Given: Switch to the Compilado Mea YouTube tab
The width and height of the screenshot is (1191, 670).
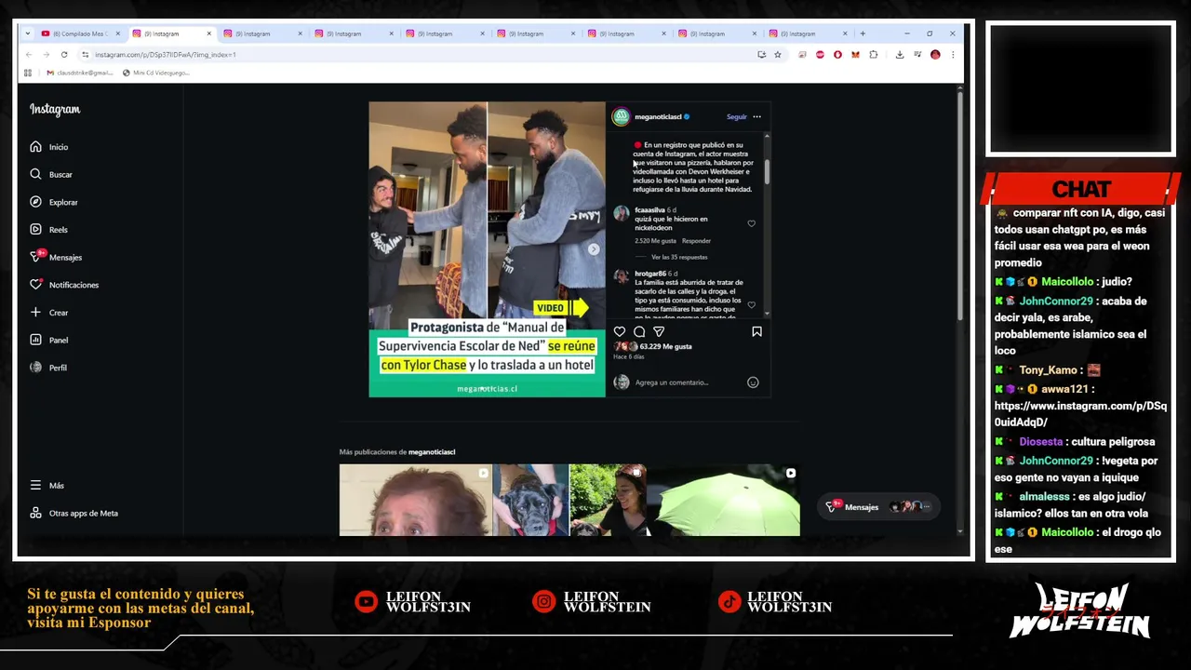Looking at the screenshot, I should tap(79, 33).
